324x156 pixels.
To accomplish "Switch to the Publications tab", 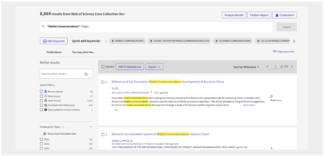I will click(54, 52).
